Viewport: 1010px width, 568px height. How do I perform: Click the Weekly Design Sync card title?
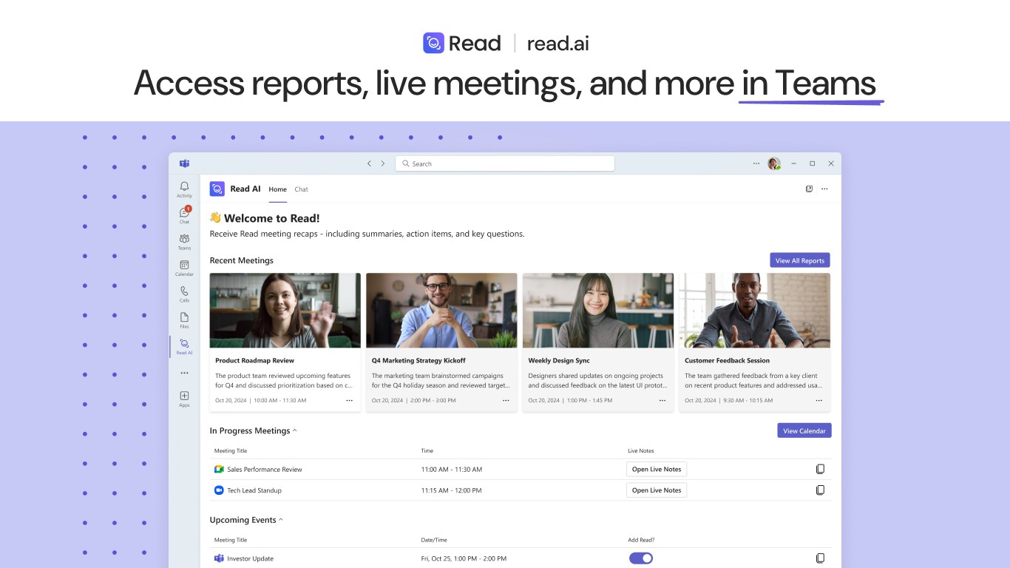tap(559, 361)
